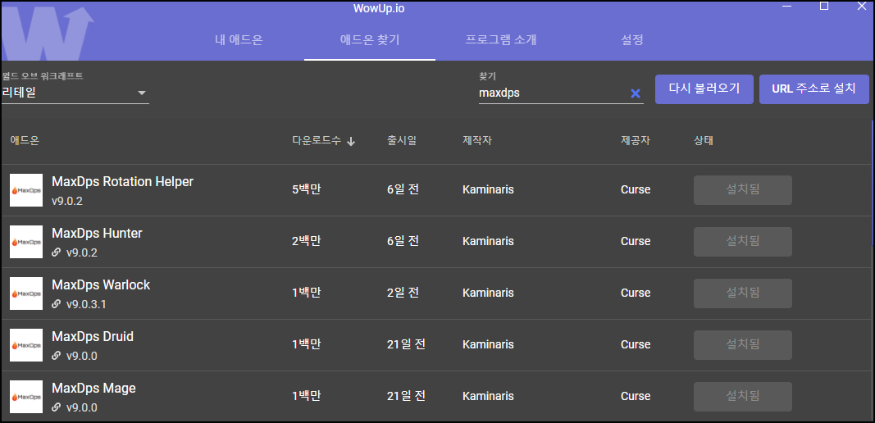Click the MaxDps Druid thumbnail
The height and width of the screenshot is (423, 875).
point(26,345)
